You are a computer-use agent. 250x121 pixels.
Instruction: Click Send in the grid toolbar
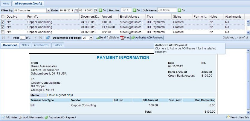coord(100,38)
